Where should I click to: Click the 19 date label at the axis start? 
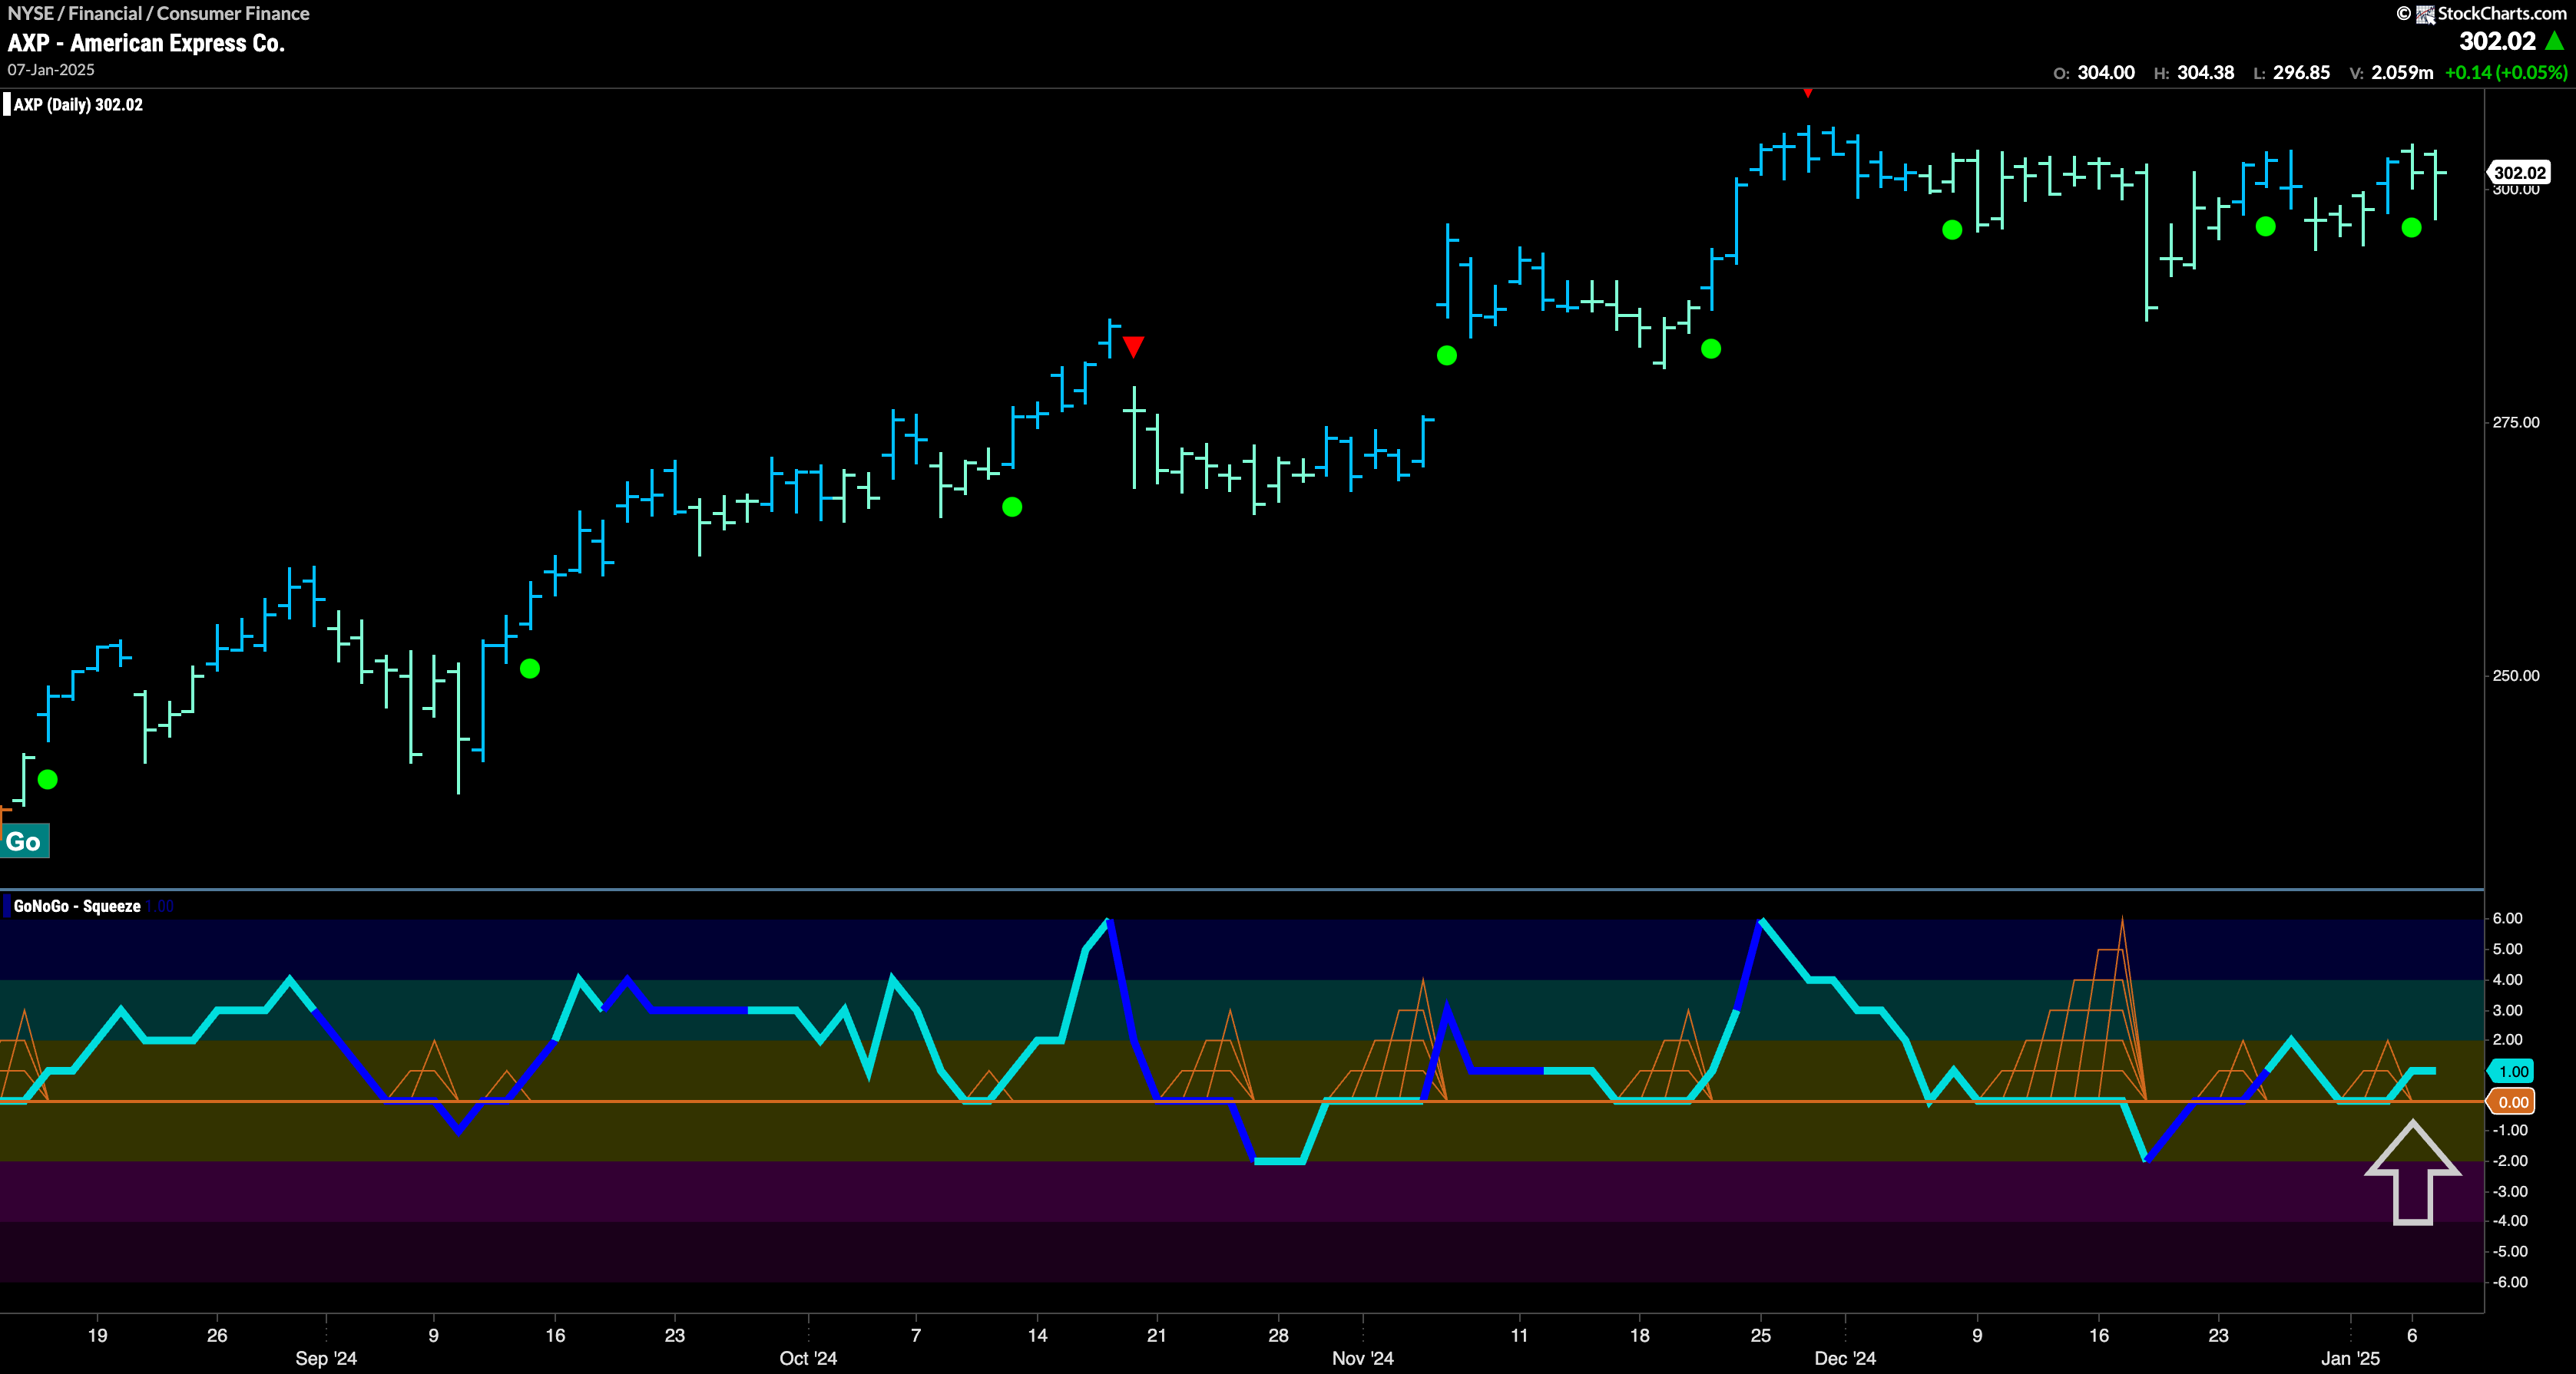(x=97, y=1335)
